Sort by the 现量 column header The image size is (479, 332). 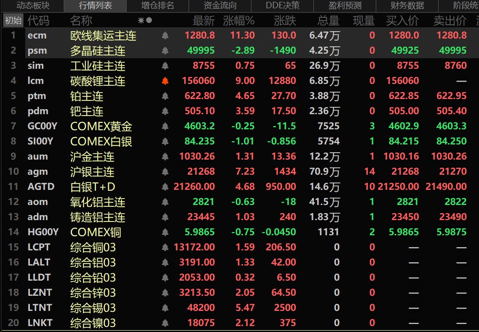point(364,21)
